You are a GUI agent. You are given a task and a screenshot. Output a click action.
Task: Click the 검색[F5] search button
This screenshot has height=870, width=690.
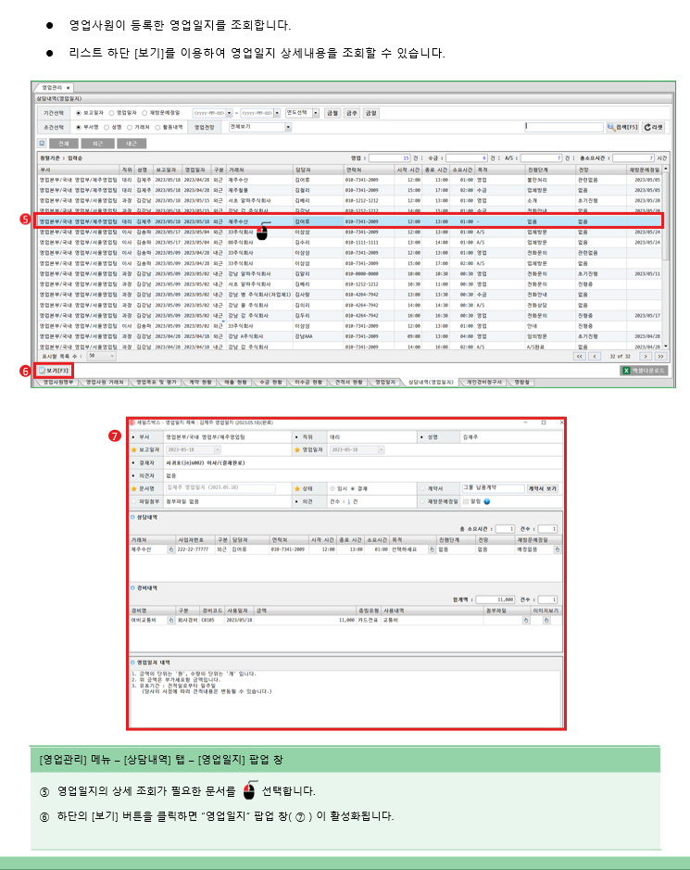click(x=622, y=127)
